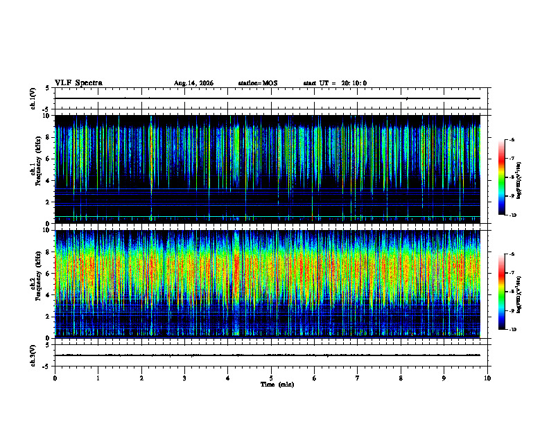The height and width of the screenshot is (424, 549).
Task: Click the "8" kHz tick of ch.1 spectrogram
Action: (x=48, y=137)
